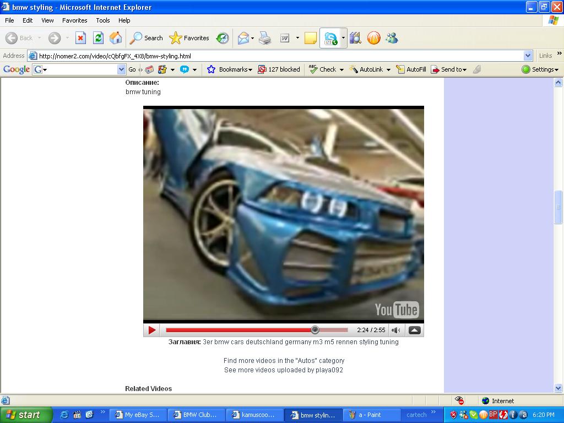Open the Google toolbar Settings dropdown
Viewport: 564px width, 423px height.
540,69
